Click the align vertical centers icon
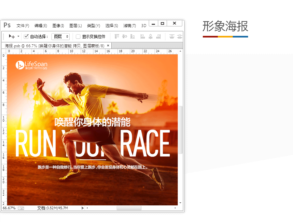Screen dimensions: 293x222 click(x=125, y=36)
